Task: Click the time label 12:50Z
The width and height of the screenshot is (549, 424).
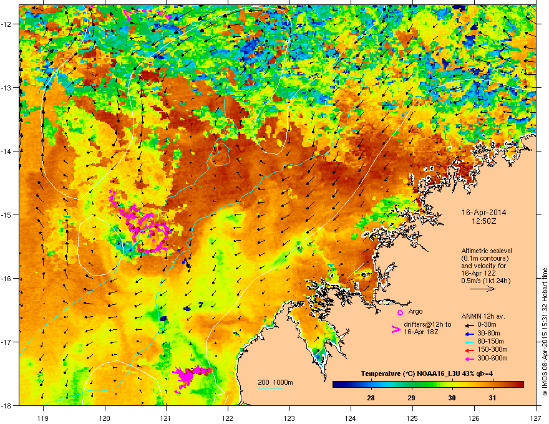Action: [x=484, y=221]
